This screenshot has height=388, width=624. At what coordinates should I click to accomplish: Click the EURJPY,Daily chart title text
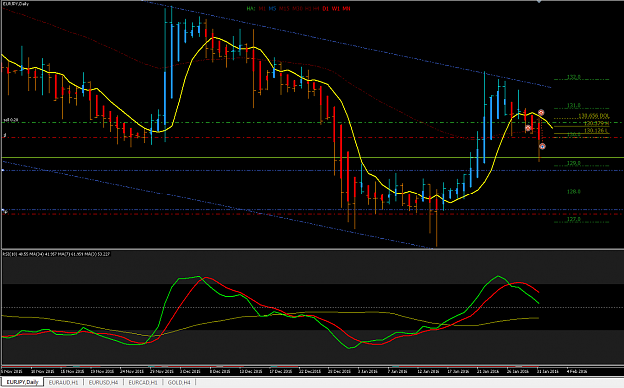(16, 4)
